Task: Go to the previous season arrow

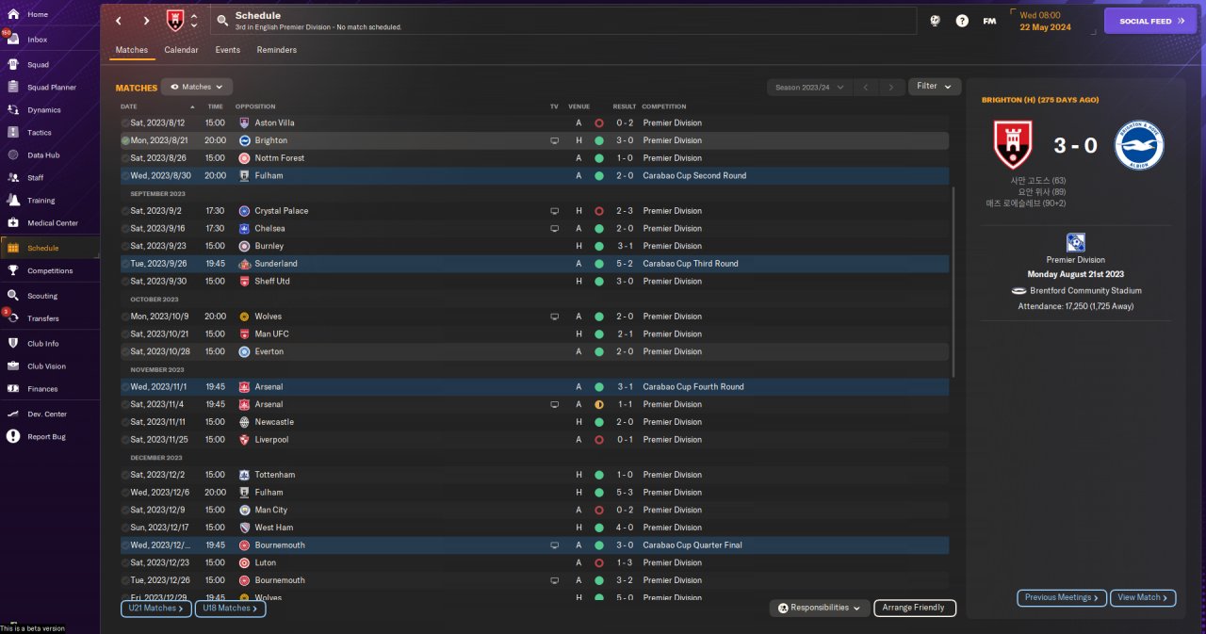Action: 866,87
